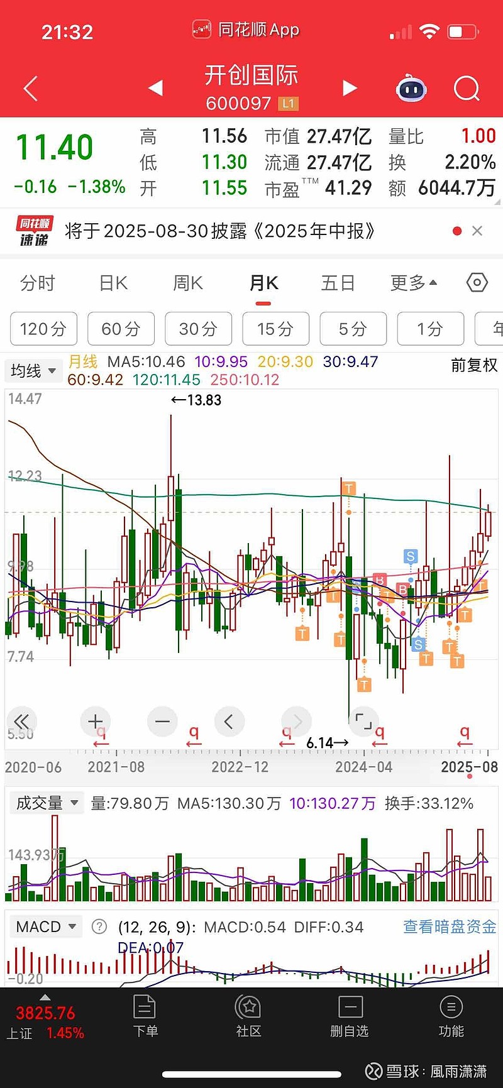This screenshot has width=503, height=1088.
Task: Open the 均线 indicator dropdown
Action: tap(33, 371)
